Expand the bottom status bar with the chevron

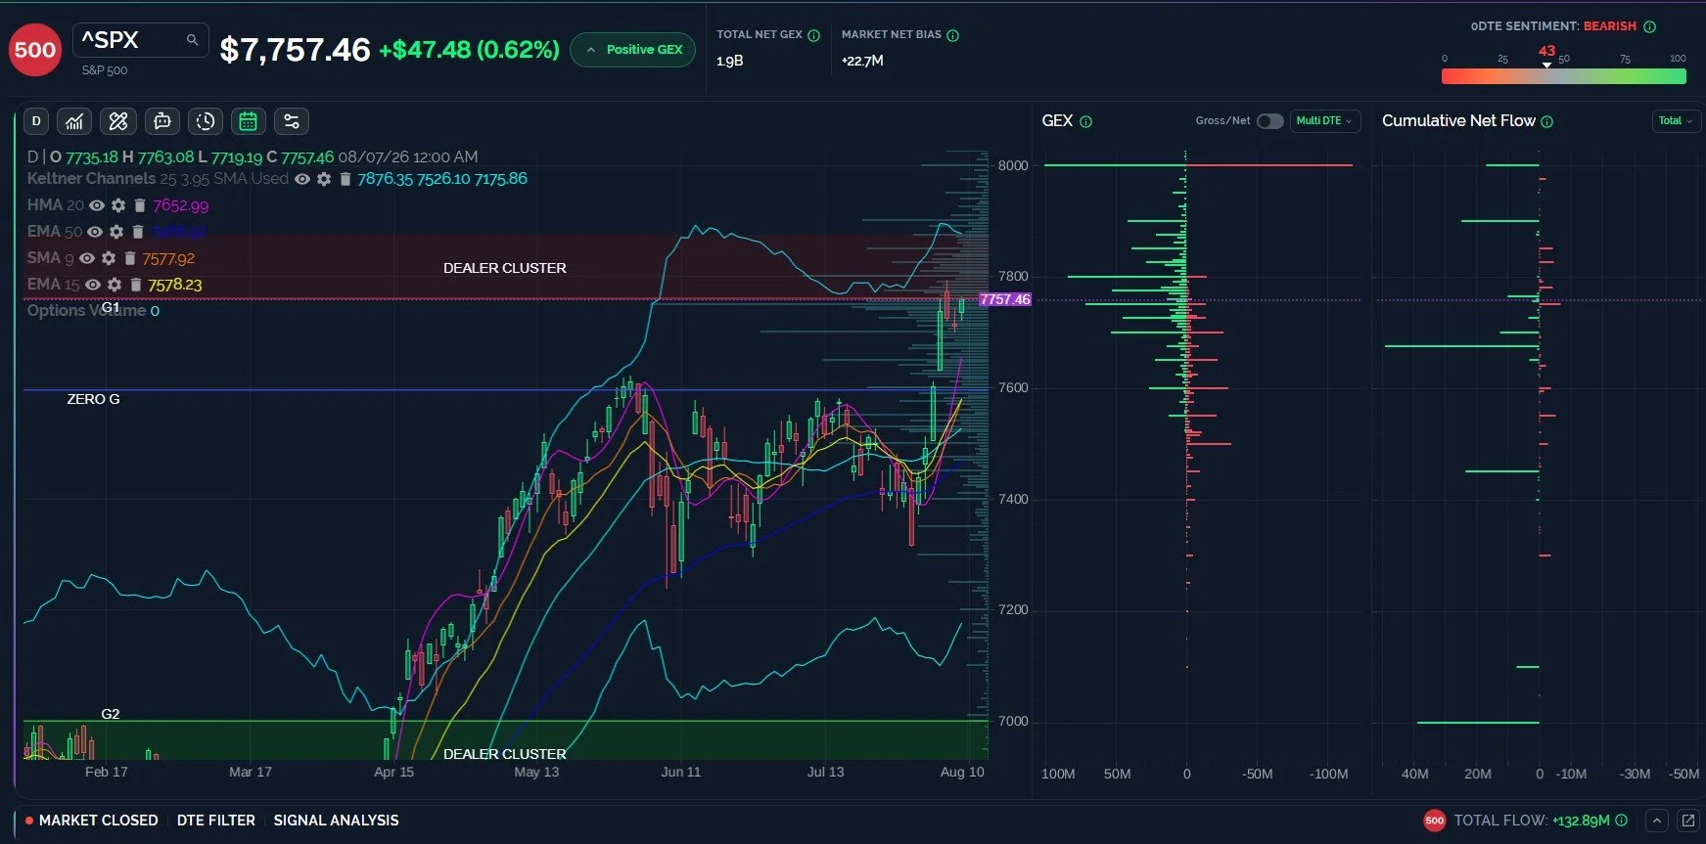[1656, 821]
